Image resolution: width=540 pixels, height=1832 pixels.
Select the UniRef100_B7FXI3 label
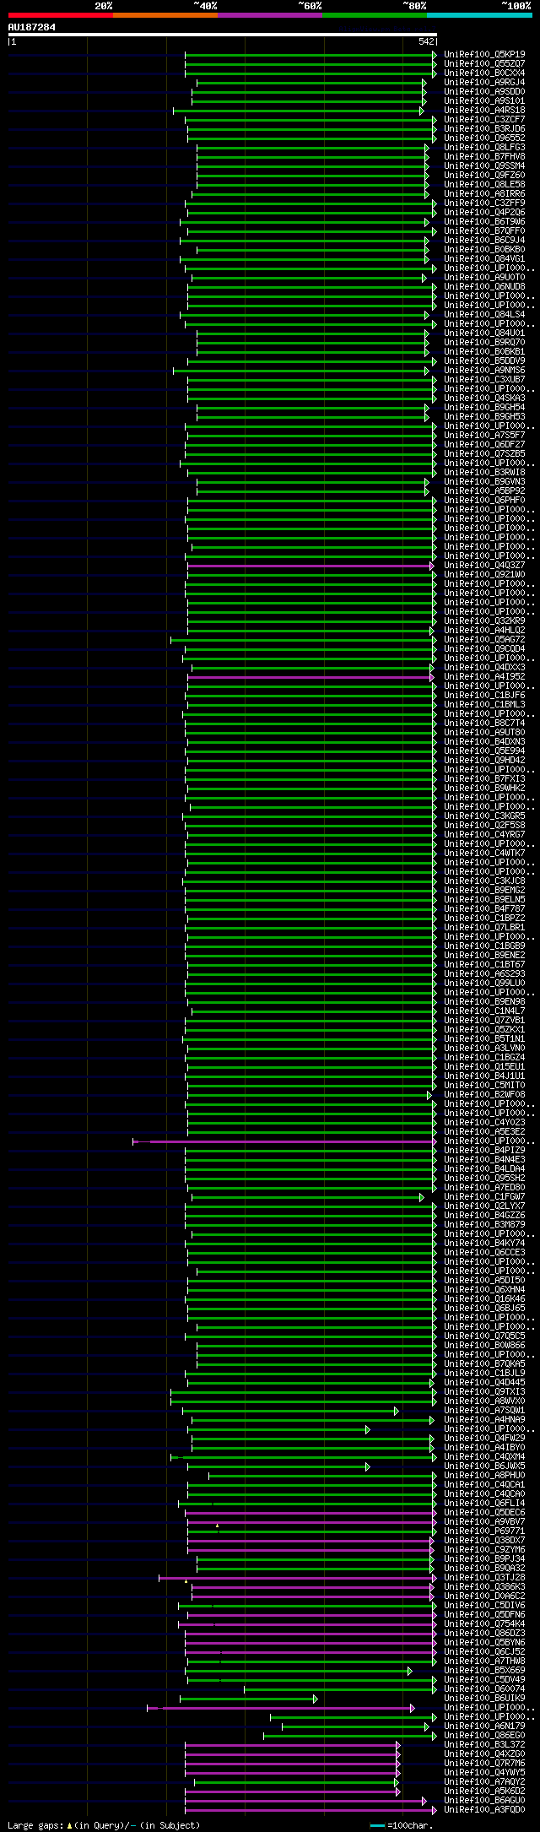[x=484, y=778]
